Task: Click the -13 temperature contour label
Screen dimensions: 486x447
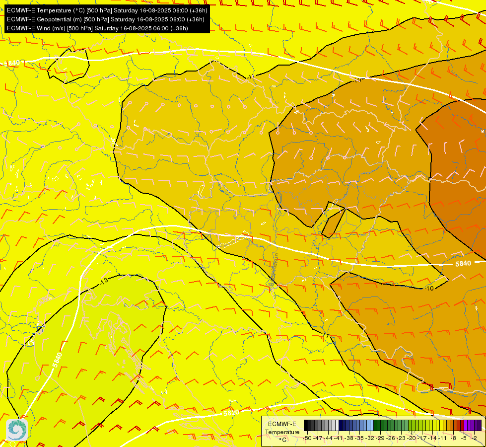Action: pos(104,281)
